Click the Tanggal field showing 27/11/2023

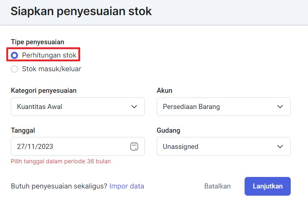tap(78, 146)
